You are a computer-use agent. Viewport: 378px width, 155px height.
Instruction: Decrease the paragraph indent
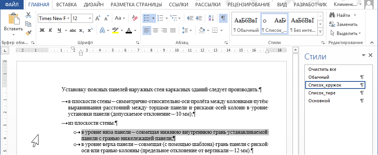click(190, 18)
